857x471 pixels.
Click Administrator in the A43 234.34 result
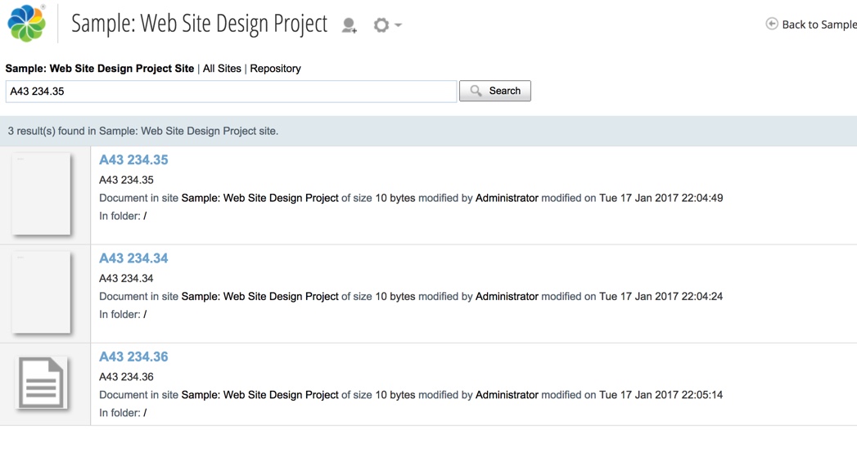click(x=507, y=296)
